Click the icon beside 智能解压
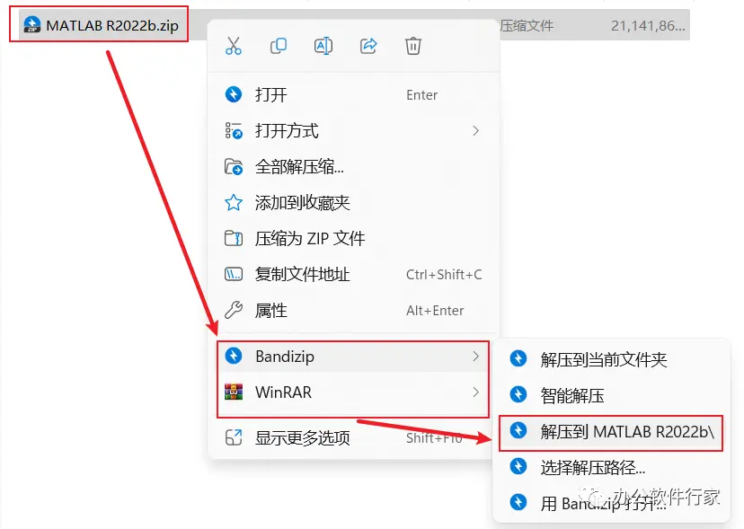The image size is (744, 529). (x=518, y=394)
